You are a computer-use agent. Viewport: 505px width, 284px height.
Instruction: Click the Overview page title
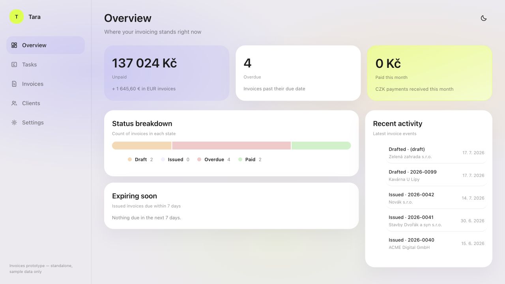click(x=128, y=18)
